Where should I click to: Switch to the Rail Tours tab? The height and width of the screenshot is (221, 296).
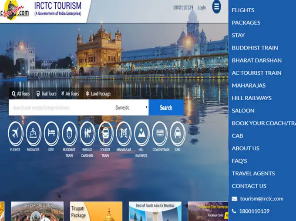click(x=46, y=94)
